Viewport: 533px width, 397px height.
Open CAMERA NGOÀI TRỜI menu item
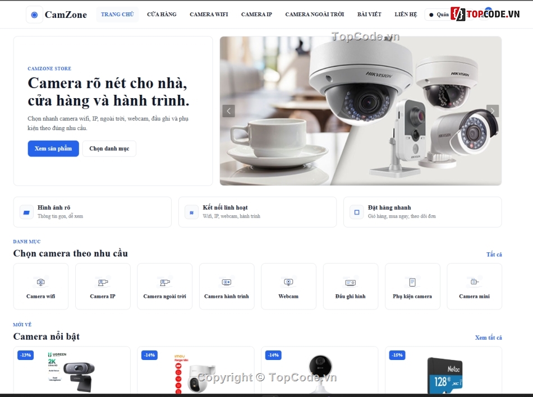pyautogui.click(x=315, y=15)
